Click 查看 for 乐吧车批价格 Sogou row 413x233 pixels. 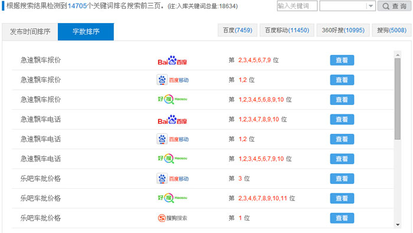click(x=342, y=218)
